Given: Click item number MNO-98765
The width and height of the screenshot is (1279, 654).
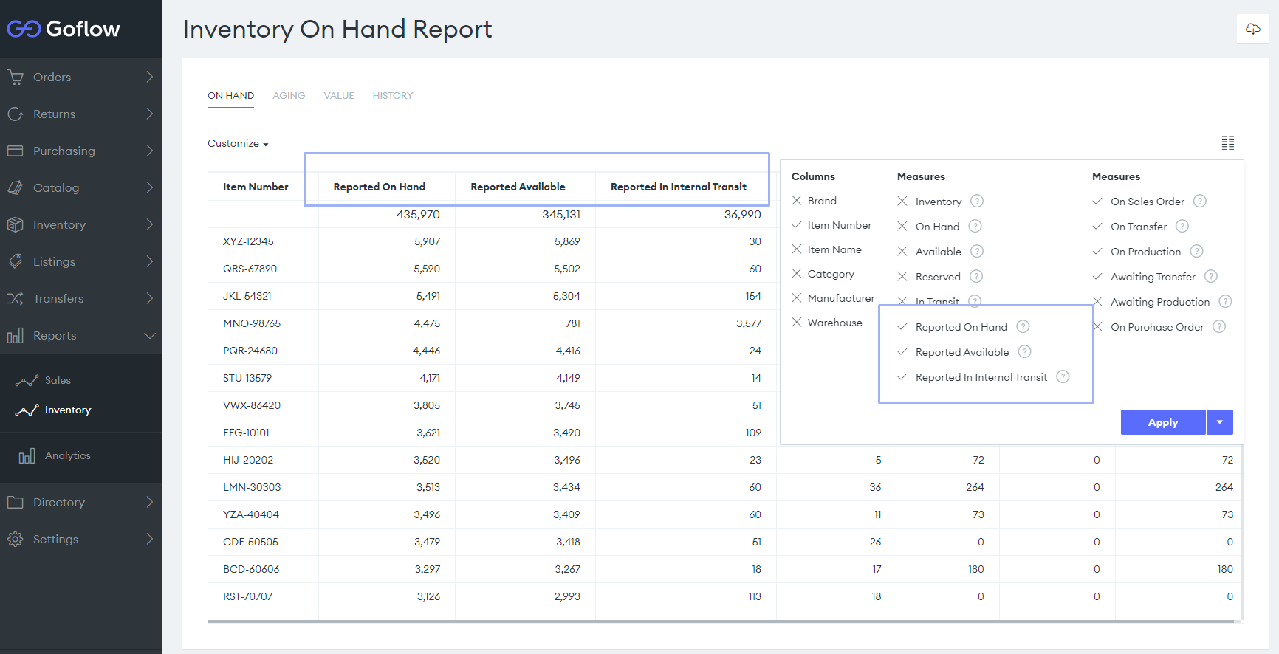Looking at the screenshot, I should (252, 323).
